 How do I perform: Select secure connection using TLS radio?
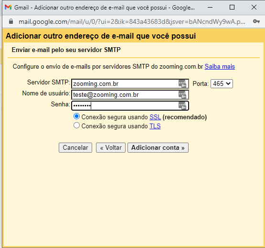coord(76,125)
